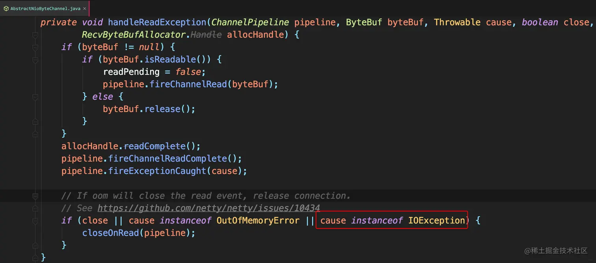Click the method's final closing-brace fold marker
The height and width of the screenshot is (263, 596).
pyautogui.click(x=35, y=258)
